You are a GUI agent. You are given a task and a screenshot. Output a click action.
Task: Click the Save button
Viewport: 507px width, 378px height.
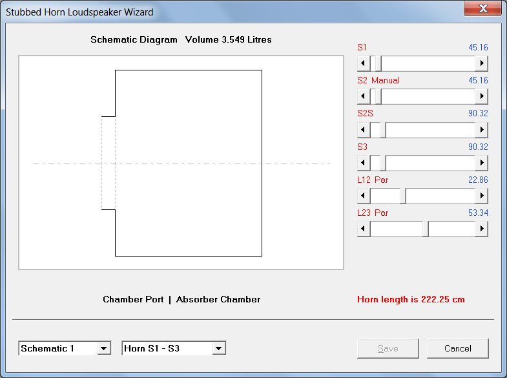point(388,348)
